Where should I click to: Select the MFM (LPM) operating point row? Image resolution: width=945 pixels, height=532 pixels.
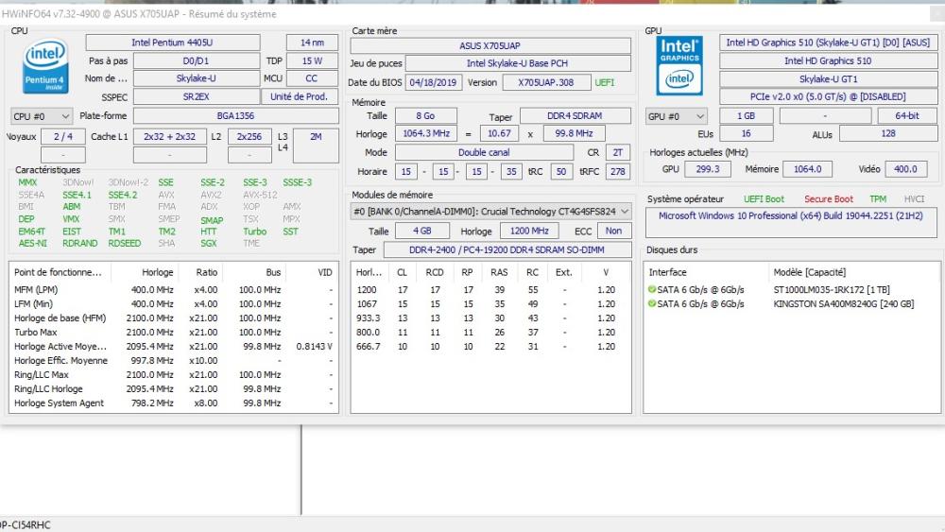pyautogui.click(x=174, y=290)
